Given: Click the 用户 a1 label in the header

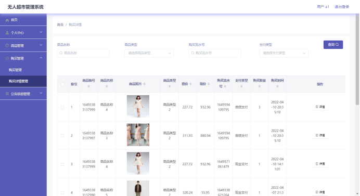Looking at the screenshot, I should tap(323, 7).
